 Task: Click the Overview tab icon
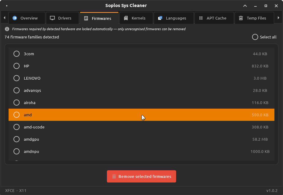(15, 18)
